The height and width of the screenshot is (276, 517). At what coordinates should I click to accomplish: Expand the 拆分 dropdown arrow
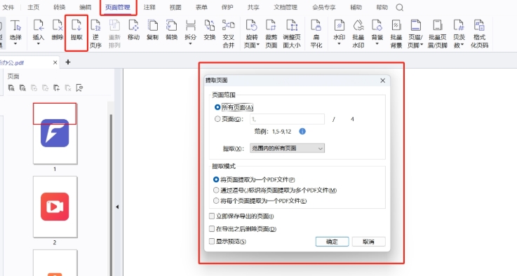191,43
